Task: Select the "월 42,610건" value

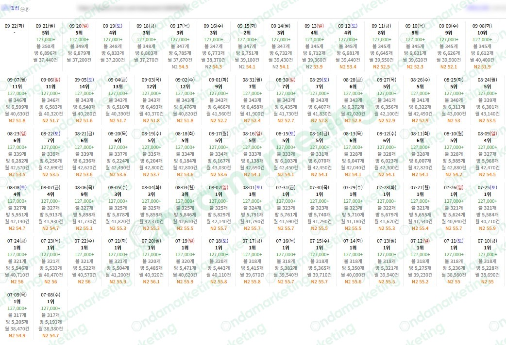Action: tap(185, 222)
